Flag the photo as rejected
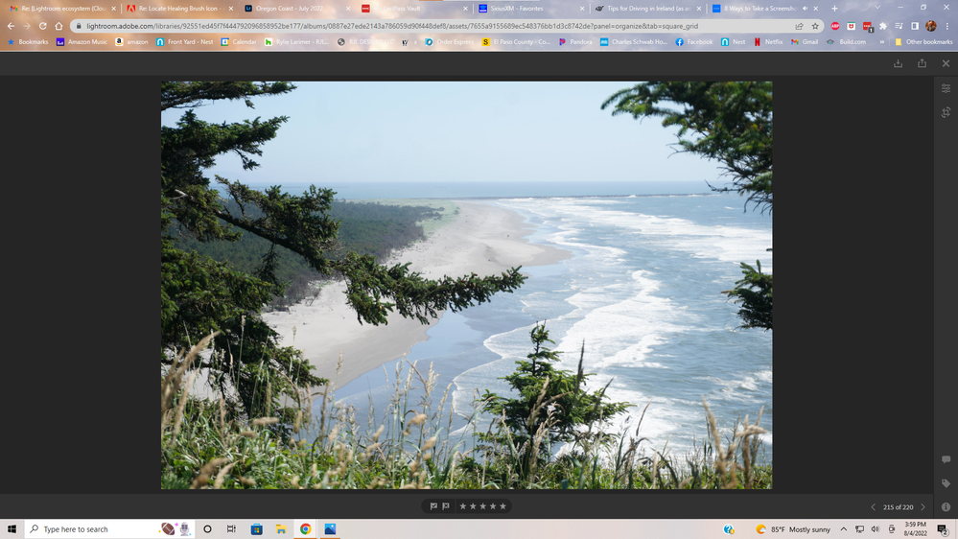Screen dimensions: 958x539 click(446, 506)
